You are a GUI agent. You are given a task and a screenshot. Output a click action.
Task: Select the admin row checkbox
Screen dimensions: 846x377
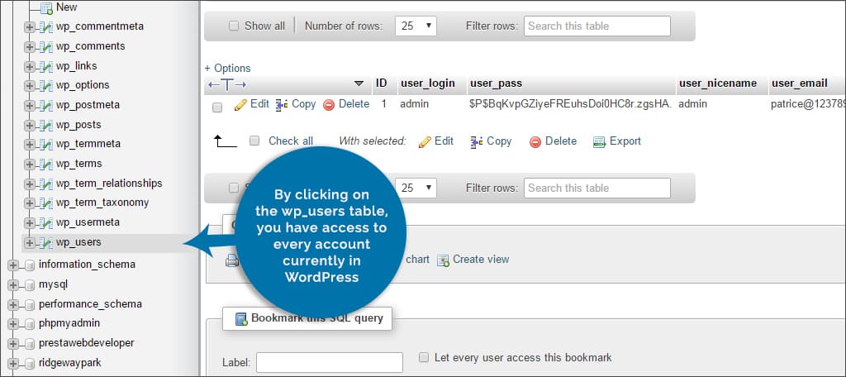[x=217, y=107]
